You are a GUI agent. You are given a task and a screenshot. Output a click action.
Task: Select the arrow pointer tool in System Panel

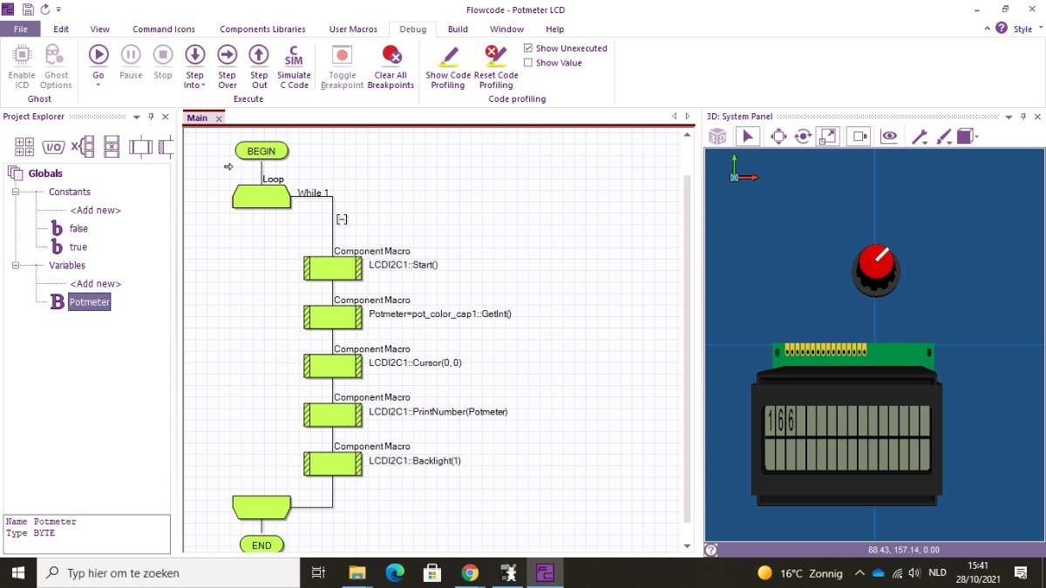pos(747,137)
